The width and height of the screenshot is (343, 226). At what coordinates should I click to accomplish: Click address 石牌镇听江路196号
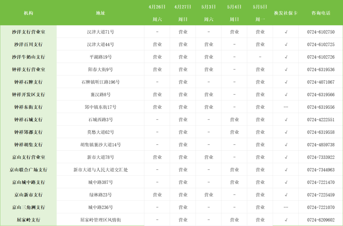pos(100,82)
